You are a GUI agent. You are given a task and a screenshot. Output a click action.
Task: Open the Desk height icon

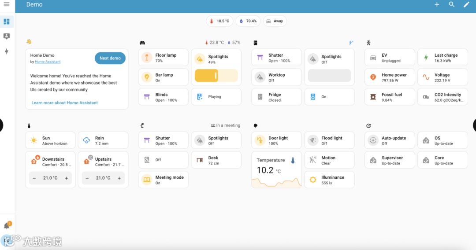point(200,160)
